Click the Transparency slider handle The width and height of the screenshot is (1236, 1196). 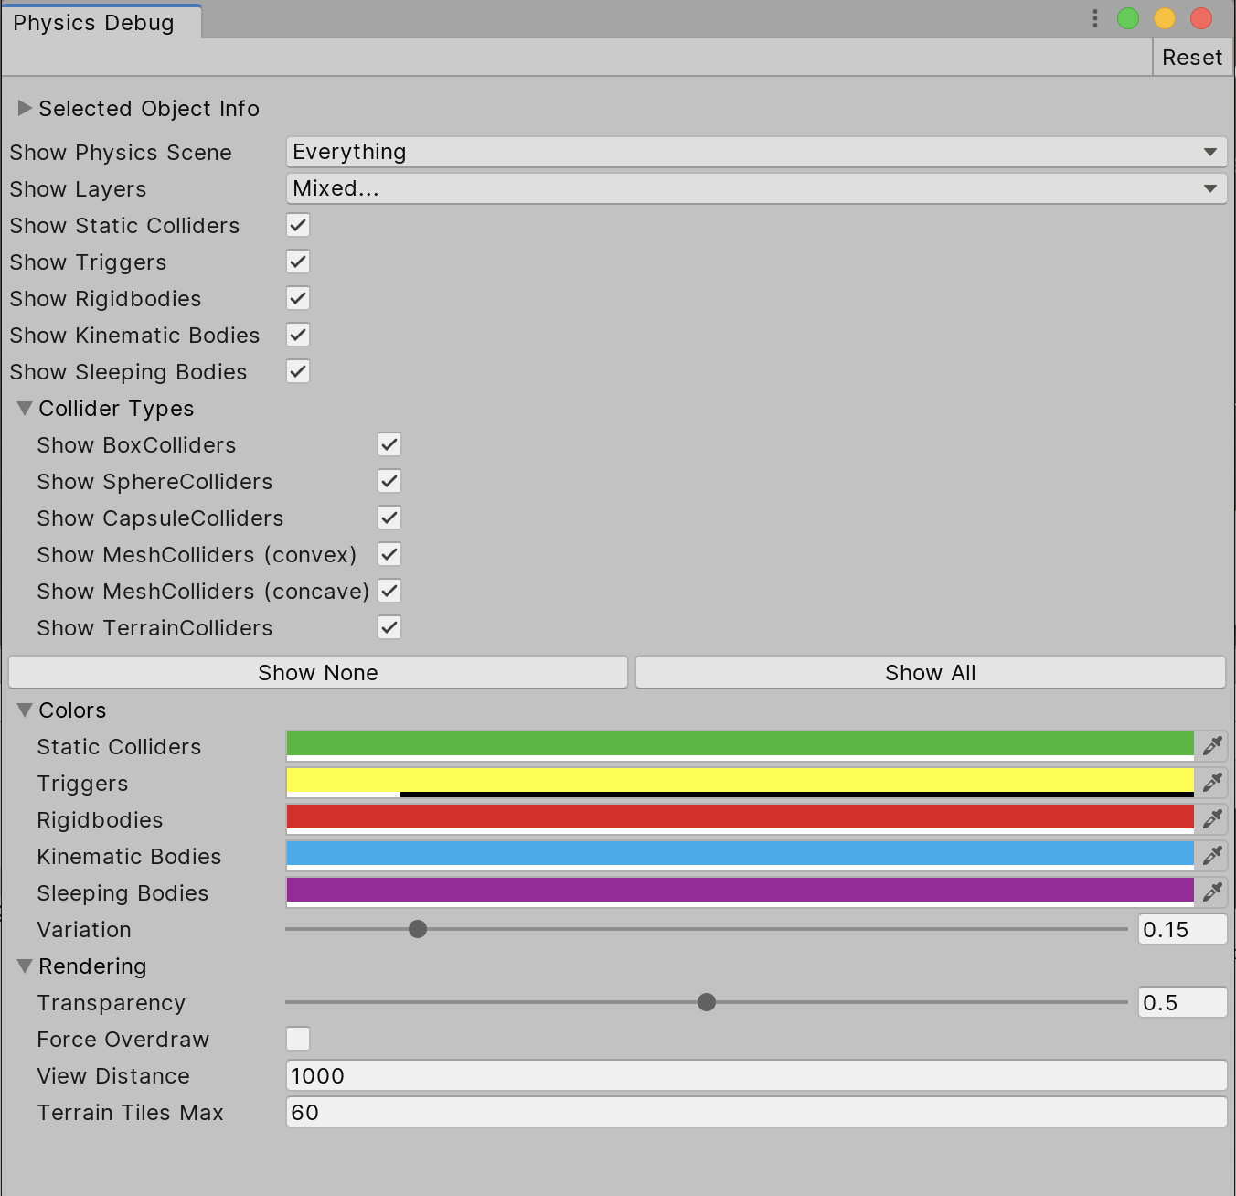707,1002
